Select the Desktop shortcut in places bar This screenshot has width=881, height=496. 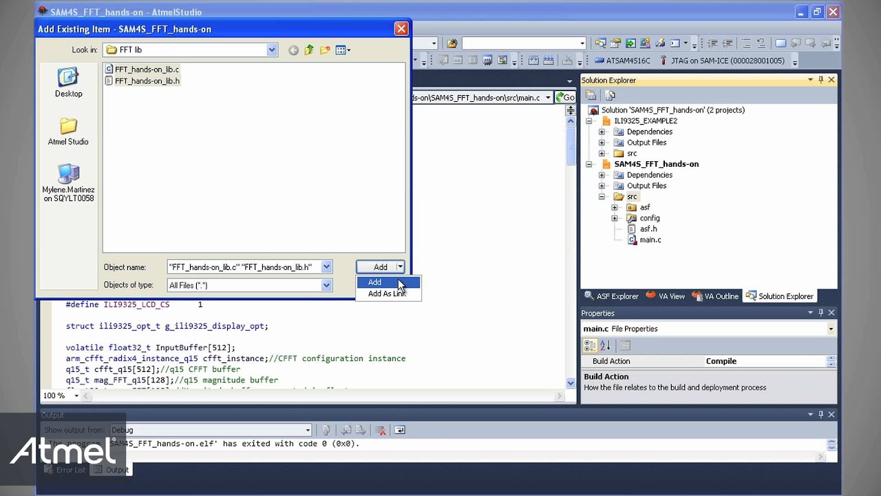(x=68, y=83)
